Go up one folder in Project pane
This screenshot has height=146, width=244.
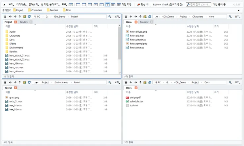[x=20, y=17]
